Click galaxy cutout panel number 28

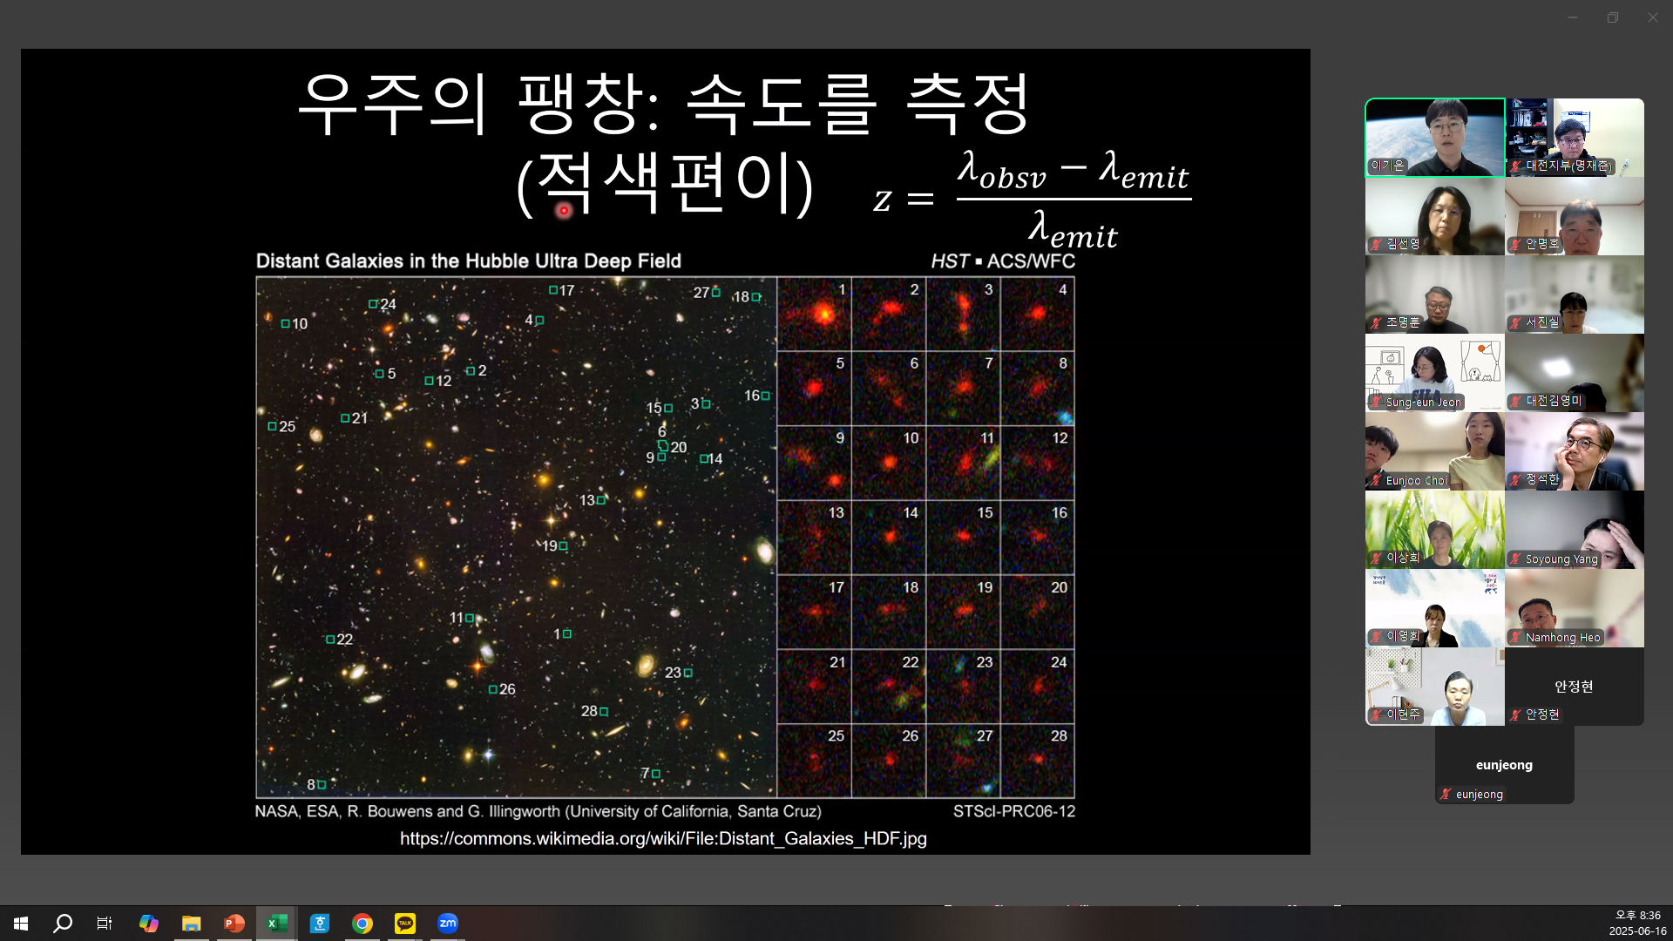click(x=1037, y=761)
